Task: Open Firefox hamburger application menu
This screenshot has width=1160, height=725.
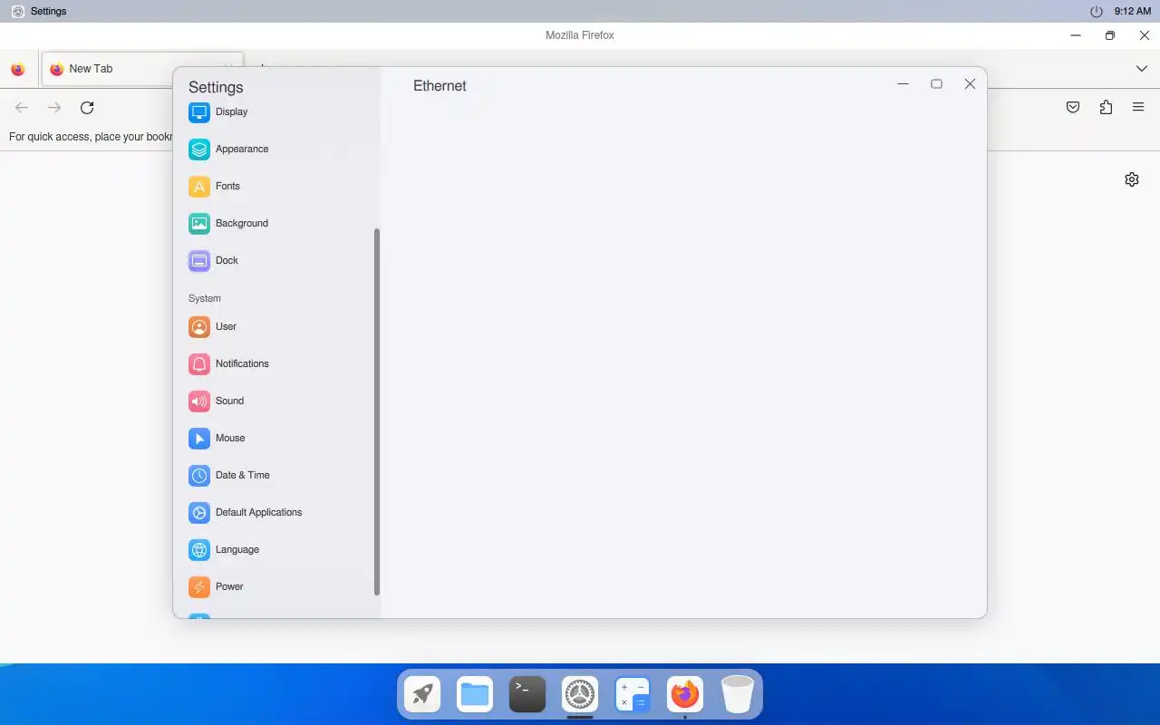Action: click(1138, 108)
